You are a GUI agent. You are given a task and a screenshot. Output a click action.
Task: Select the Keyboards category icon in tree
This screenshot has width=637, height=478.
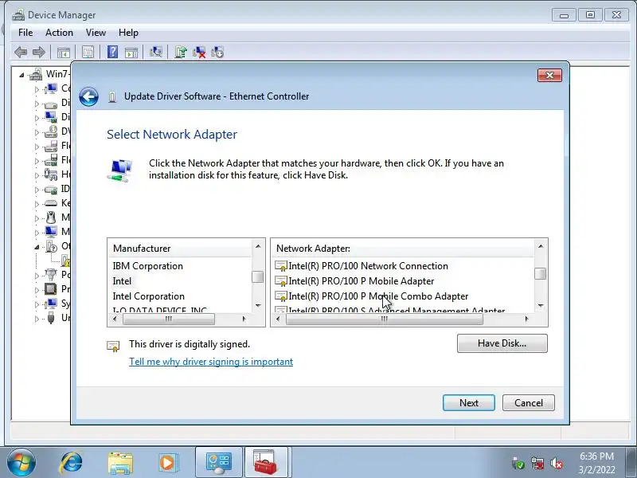coord(50,203)
